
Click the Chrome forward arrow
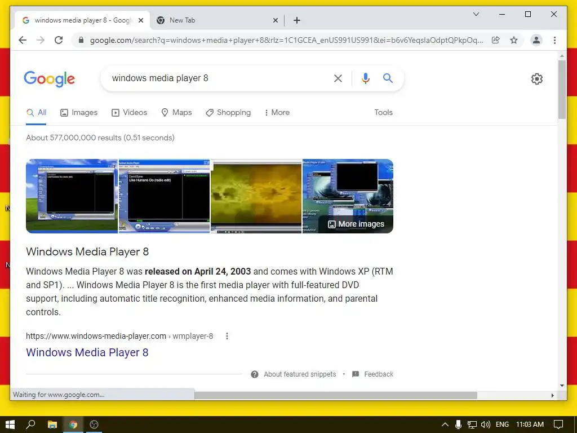click(41, 40)
